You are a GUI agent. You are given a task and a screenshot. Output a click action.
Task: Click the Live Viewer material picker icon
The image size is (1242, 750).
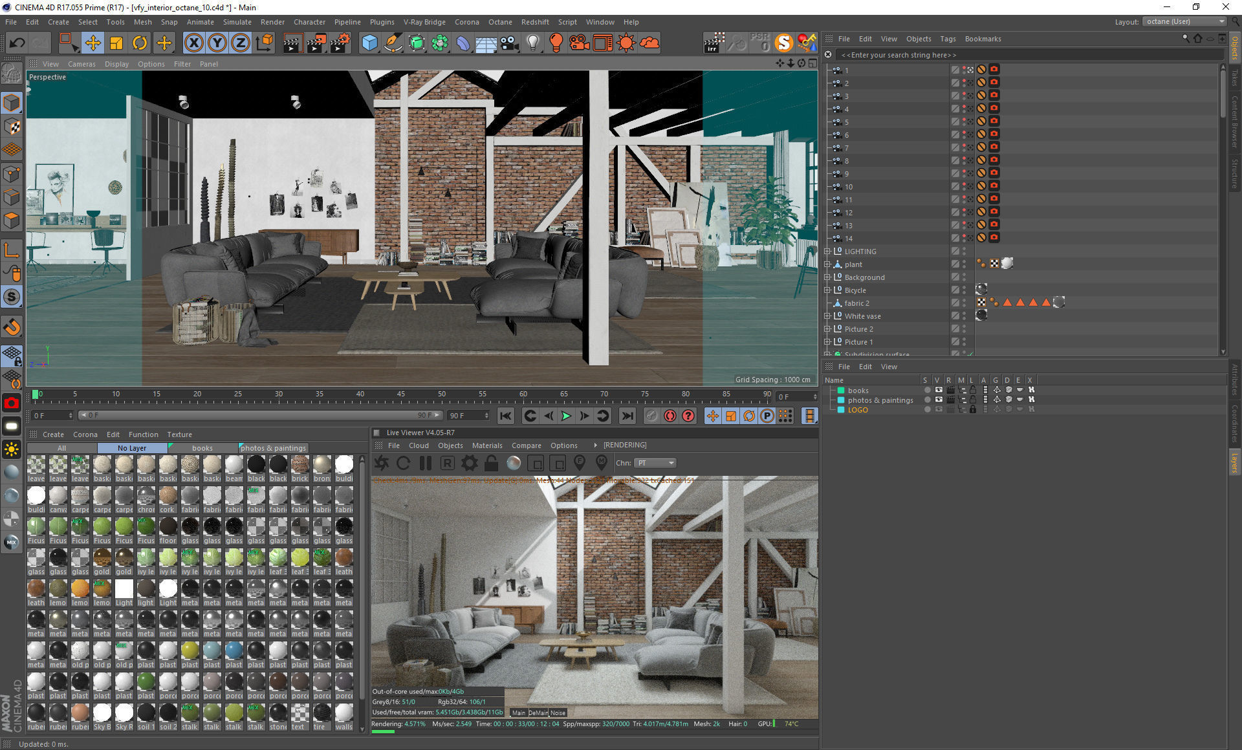click(602, 463)
